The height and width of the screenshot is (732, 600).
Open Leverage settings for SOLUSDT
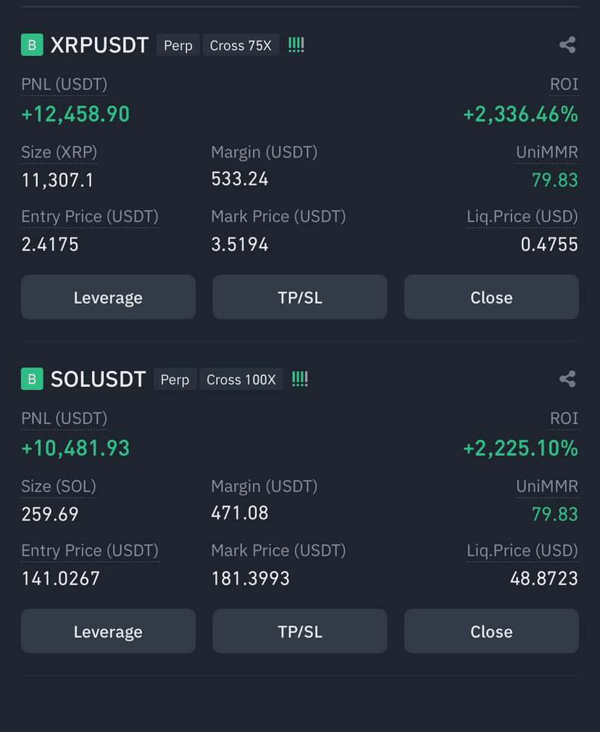tap(108, 631)
